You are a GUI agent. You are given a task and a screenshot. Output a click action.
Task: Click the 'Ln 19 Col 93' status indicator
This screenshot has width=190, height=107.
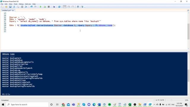160,100
